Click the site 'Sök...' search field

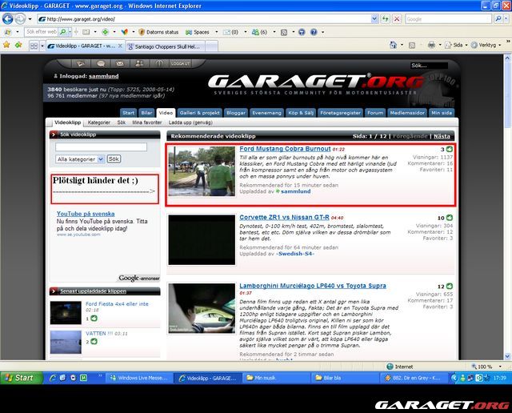coord(429,66)
